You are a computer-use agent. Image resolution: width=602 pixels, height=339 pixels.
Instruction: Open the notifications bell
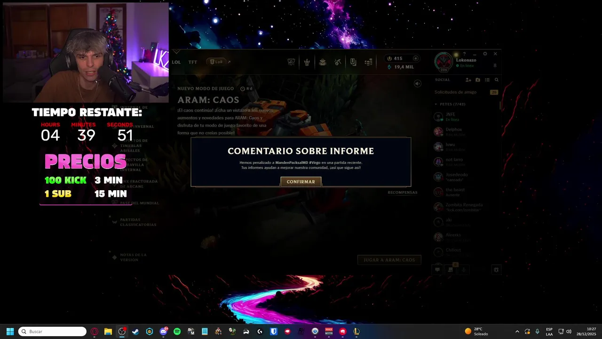pos(495,65)
